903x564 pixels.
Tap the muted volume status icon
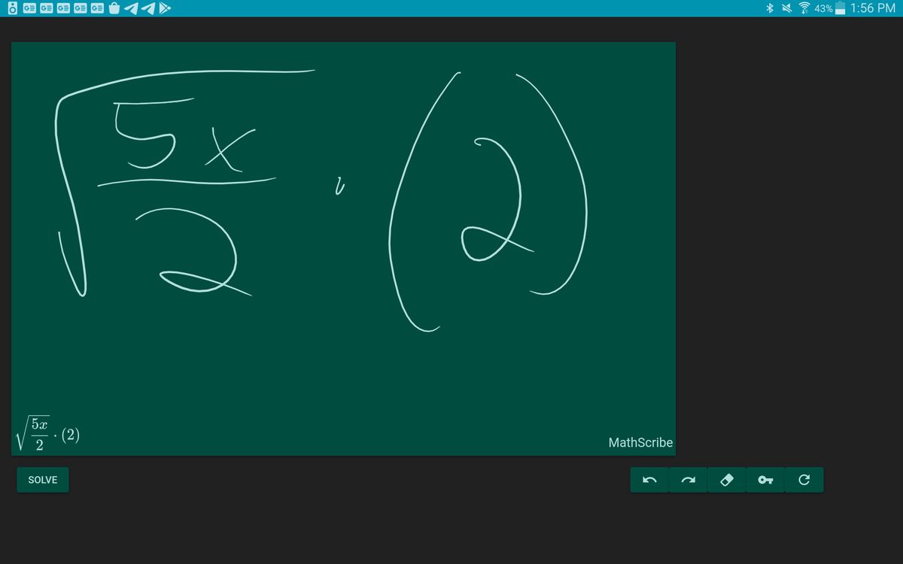tap(786, 9)
